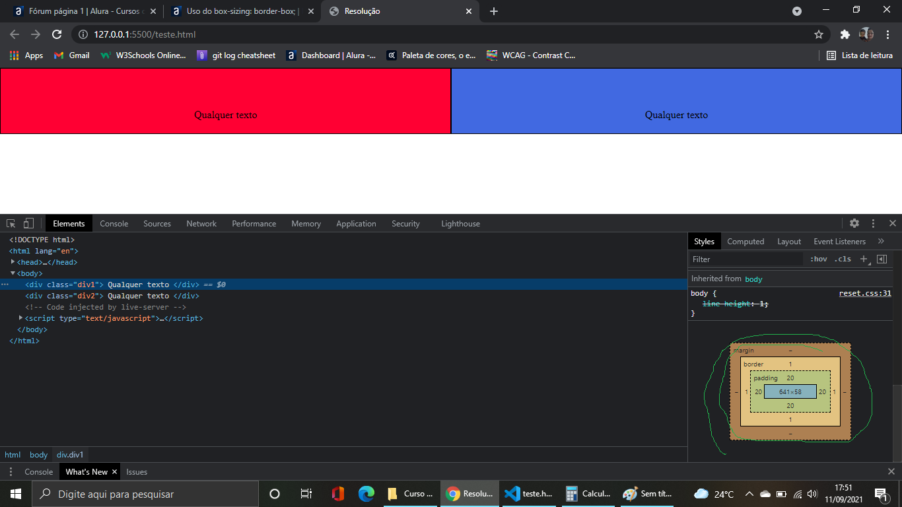Open the Chrome three-dot menu
The image size is (902, 507).
888,34
